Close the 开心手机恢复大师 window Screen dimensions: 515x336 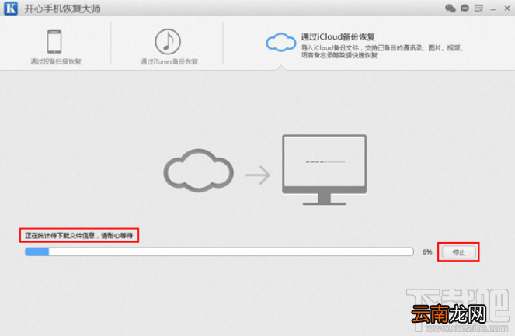(x=507, y=9)
